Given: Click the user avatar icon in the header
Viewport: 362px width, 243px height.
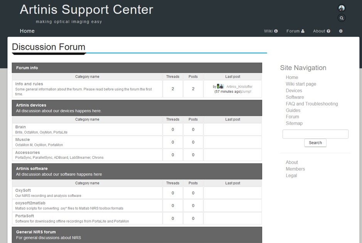Looking at the screenshot, I should (x=342, y=8).
